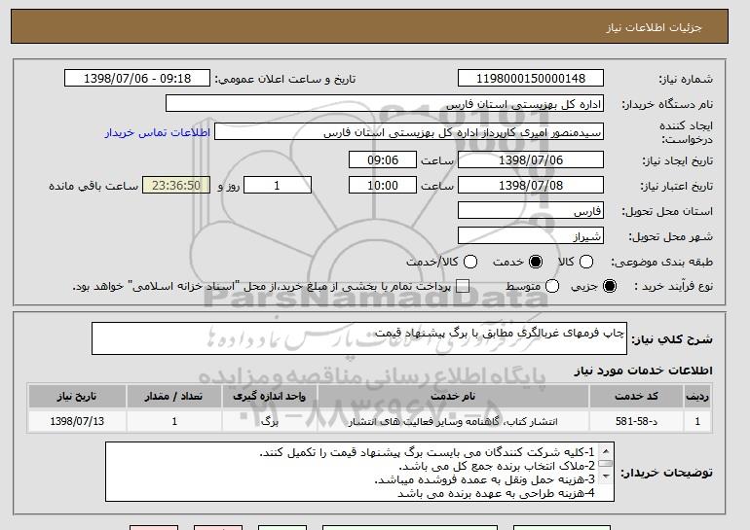The image size is (750, 530).
Task: Select the کالا/خدمت radio button
Action: [470, 262]
